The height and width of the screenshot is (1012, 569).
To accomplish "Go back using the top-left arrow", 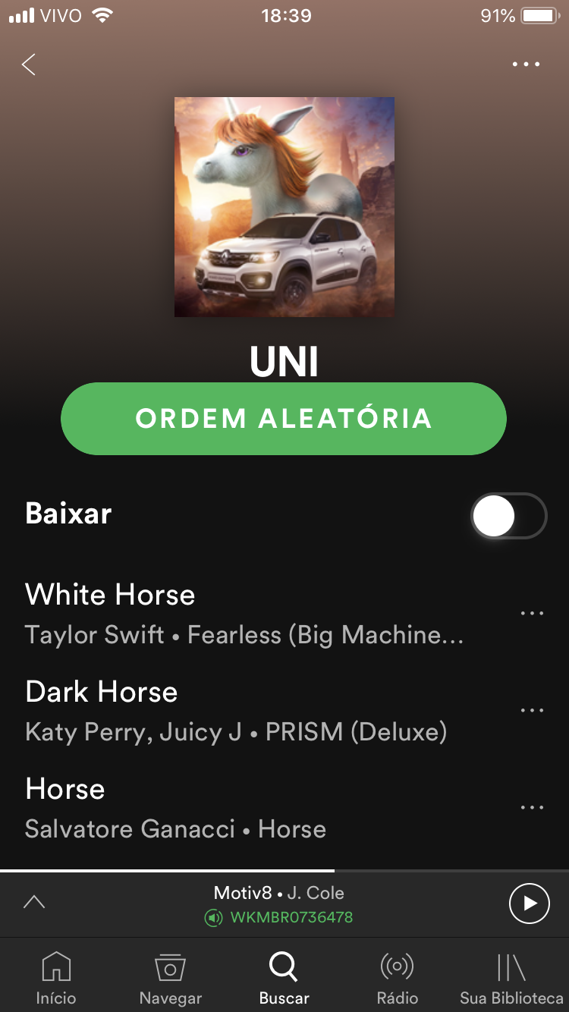I will tap(29, 64).
